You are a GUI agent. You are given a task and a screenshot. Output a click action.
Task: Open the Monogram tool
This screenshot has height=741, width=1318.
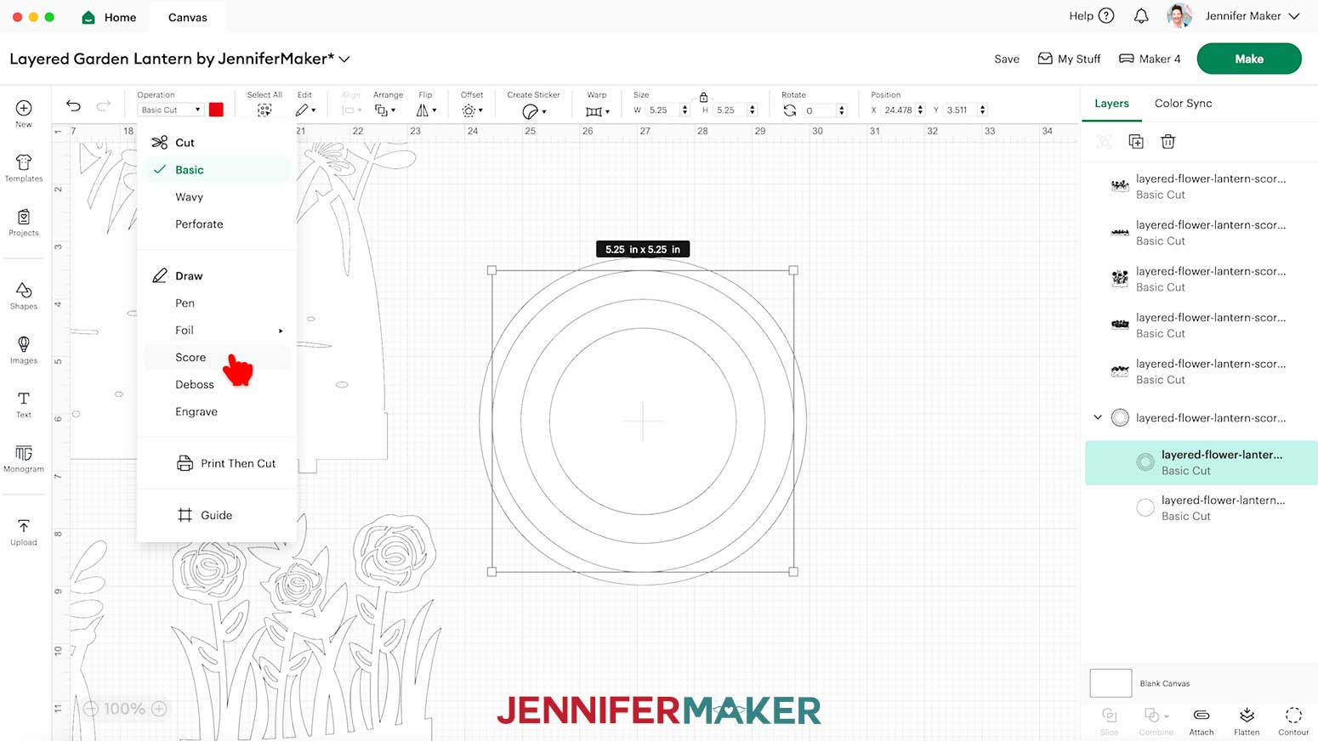coord(24,458)
